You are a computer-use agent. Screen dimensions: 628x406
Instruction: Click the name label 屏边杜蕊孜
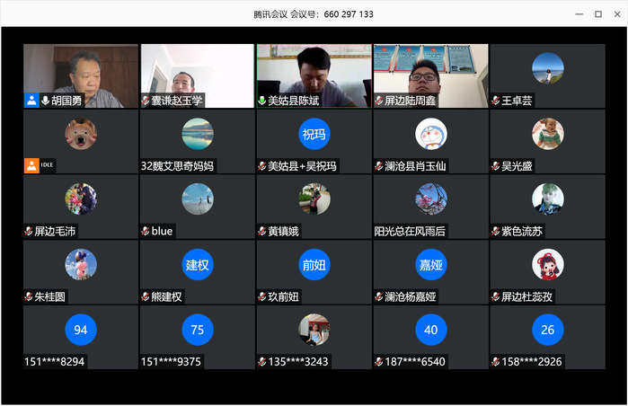coord(526,296)
